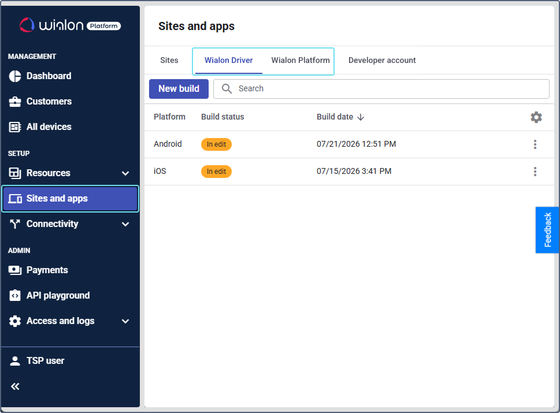Viewport: 560px width, 413px height.
Task: Switch to the Sites tab
Action: click(169, 60)
